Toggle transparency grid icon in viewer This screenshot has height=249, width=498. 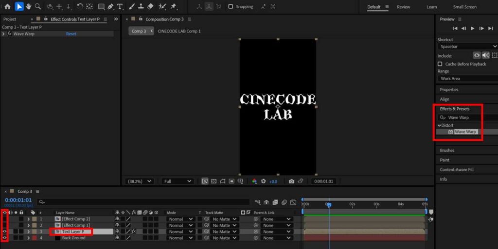click(x=214, y=181)
